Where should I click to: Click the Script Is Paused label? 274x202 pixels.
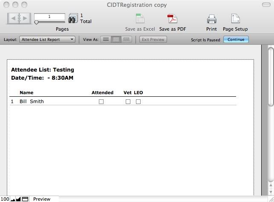(205, 40)
